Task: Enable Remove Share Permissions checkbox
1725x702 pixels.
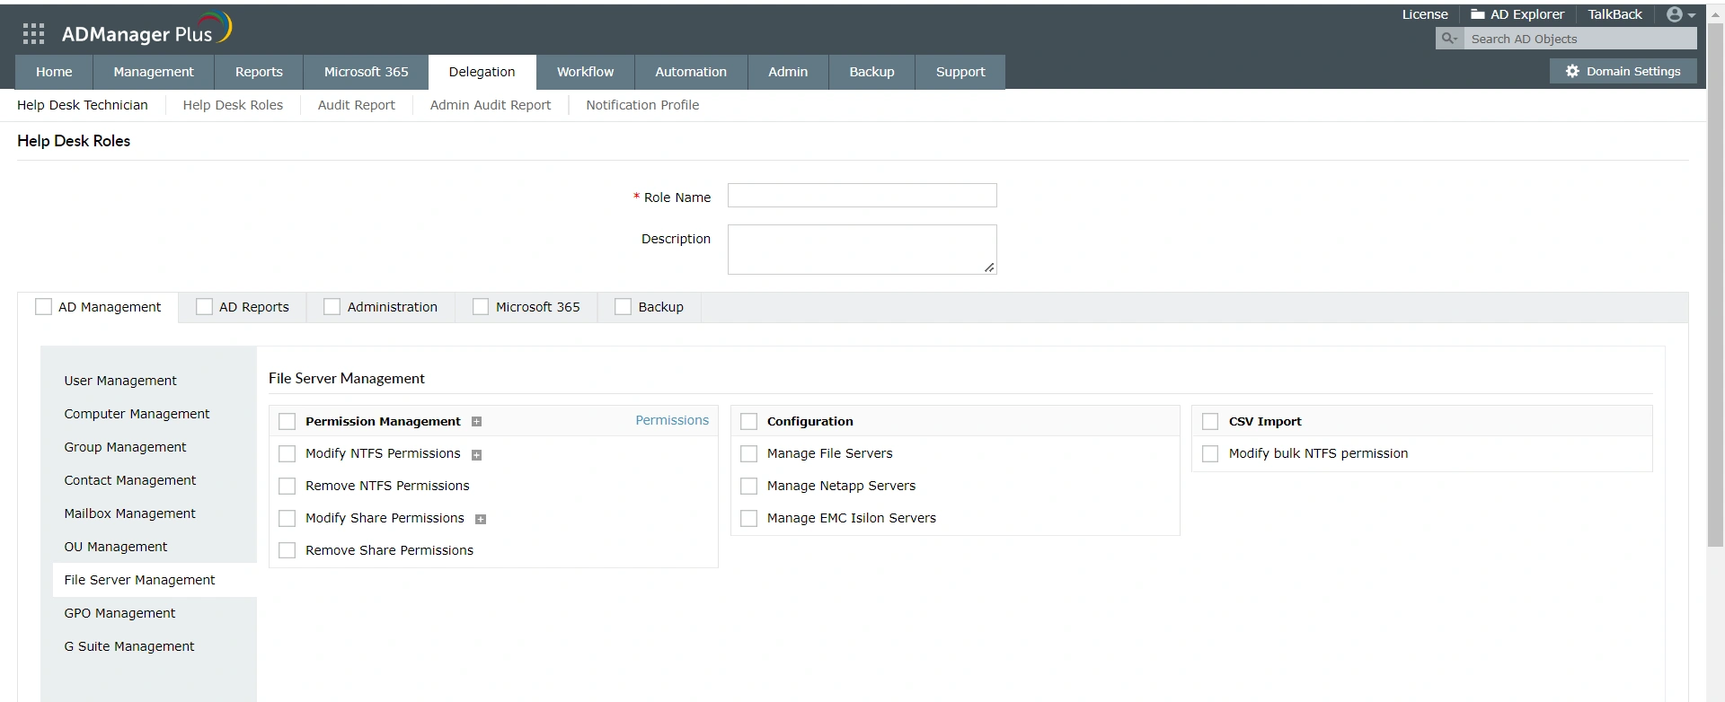Action: click(x=287, y=550)
